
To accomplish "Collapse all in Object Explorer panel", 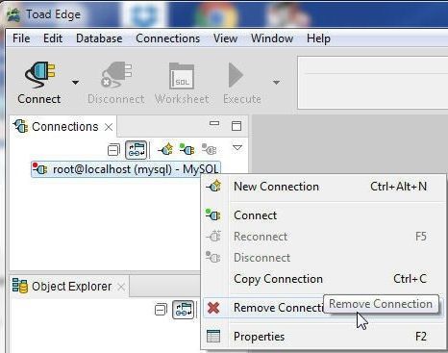I will point(161,310).
